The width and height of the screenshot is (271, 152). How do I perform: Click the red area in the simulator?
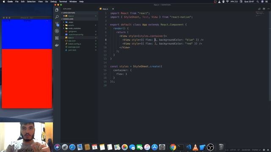[x=27, y=79]
